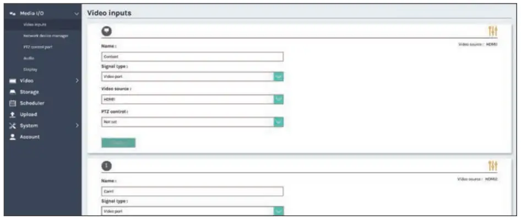Go to Network device manager page
The height and width of the screenshot is (220, 521).
pos(46,36)
